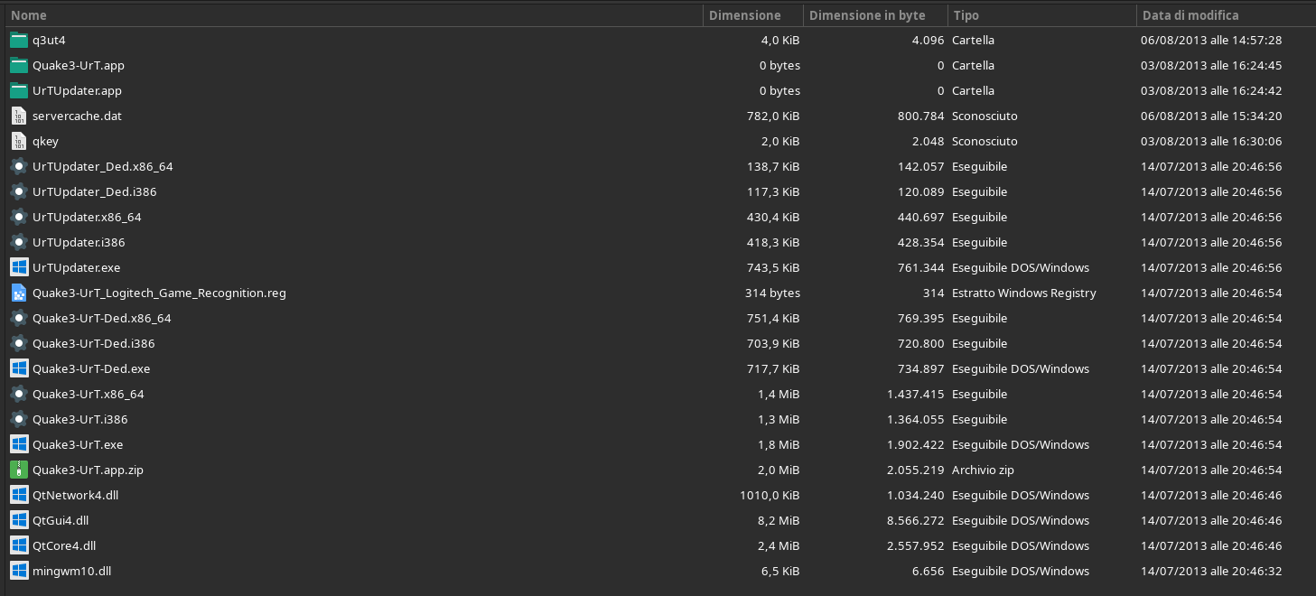
Task: Click the qkey file icon
Action: coord(19,141)
